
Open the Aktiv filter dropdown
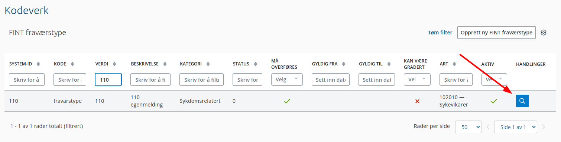(x=494, y=80)
